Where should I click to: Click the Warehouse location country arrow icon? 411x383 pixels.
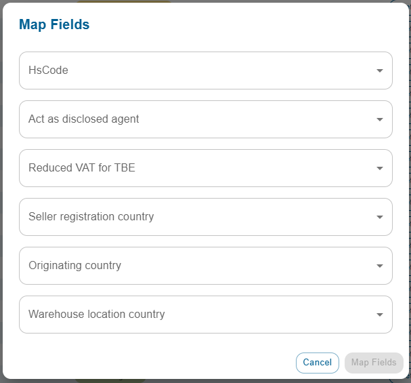(379, 315)
